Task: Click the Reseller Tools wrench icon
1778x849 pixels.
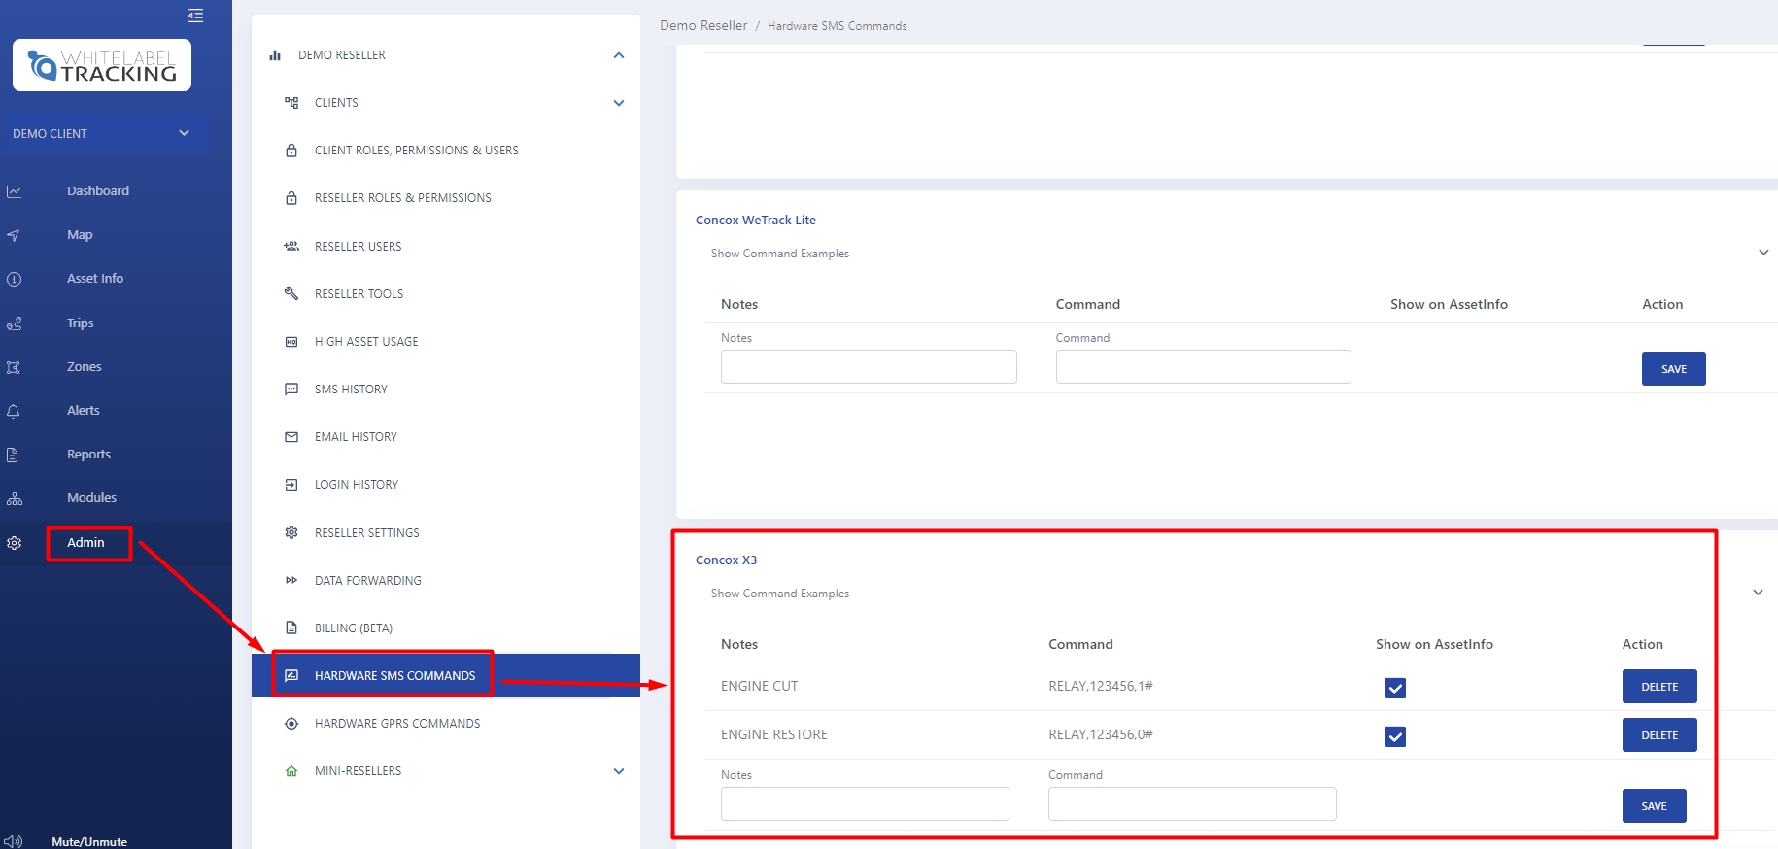Action: coord(291,293)
